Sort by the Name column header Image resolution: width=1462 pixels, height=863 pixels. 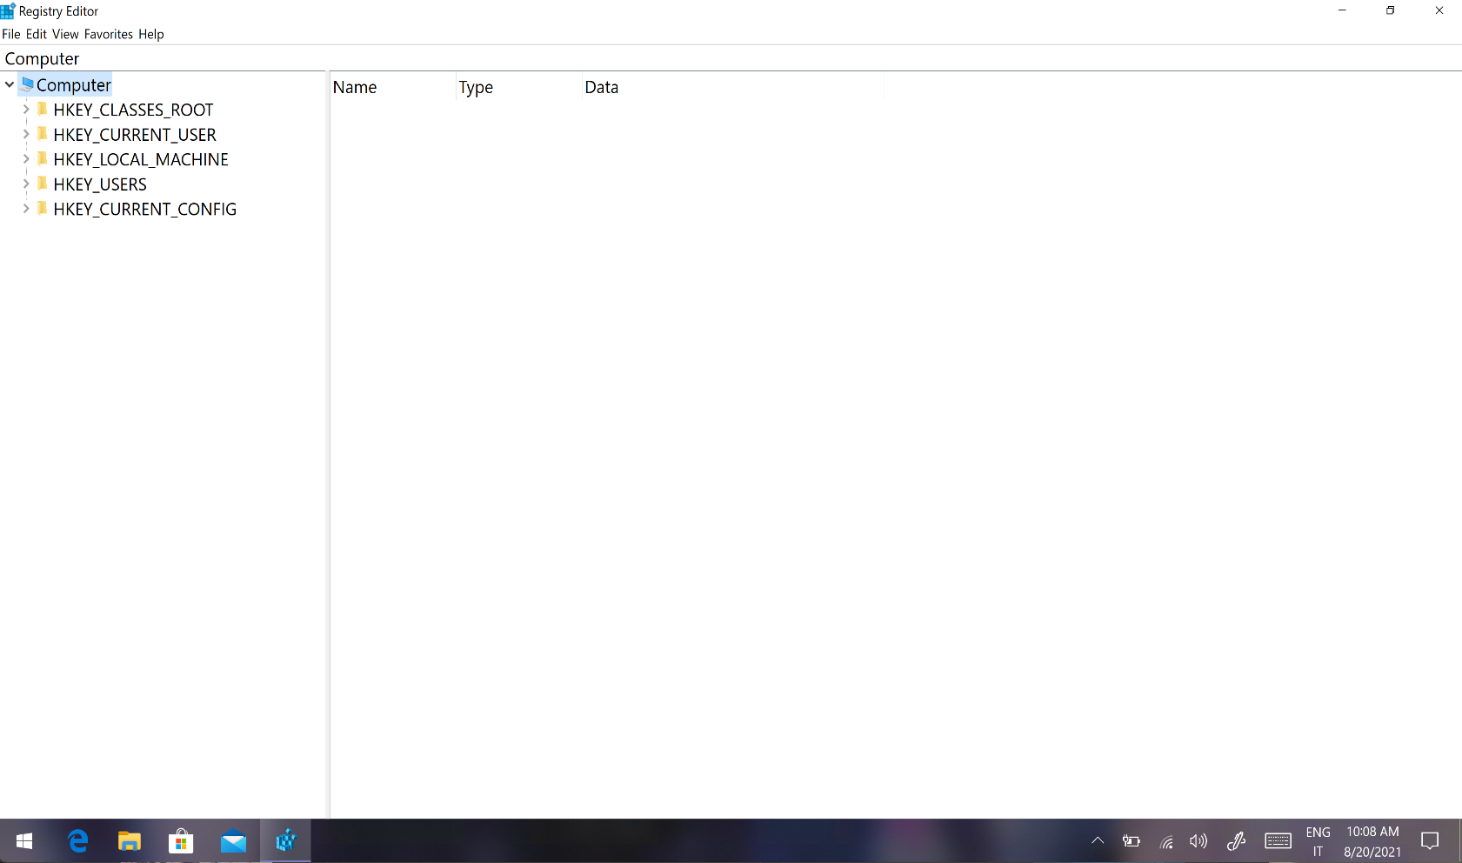click(393, 87)
